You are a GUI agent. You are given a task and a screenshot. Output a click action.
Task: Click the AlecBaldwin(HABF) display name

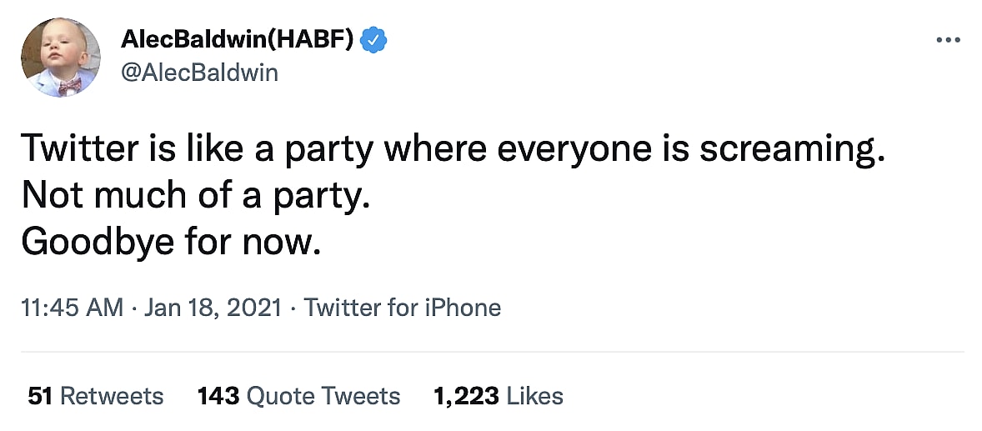tap(238, 39)
